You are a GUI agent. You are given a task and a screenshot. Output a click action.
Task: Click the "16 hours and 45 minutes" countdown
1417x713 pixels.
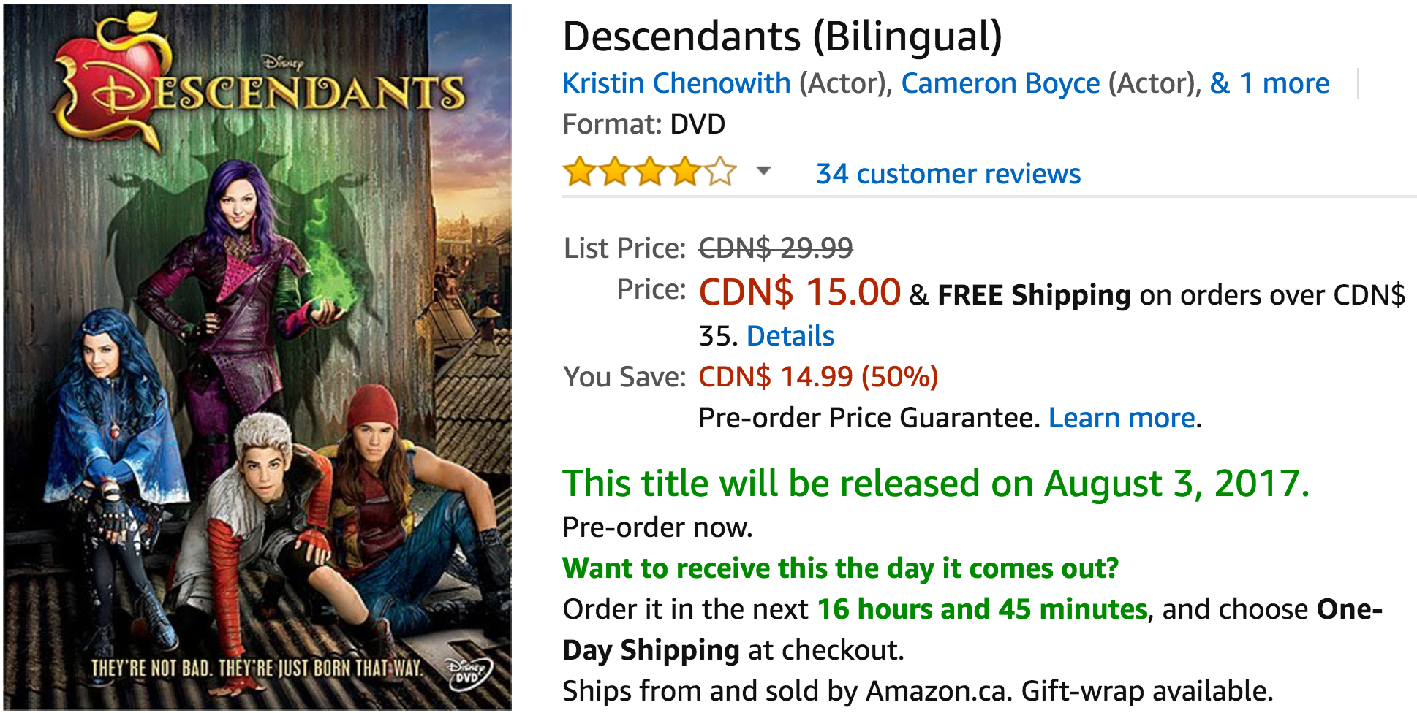point(982,609)
